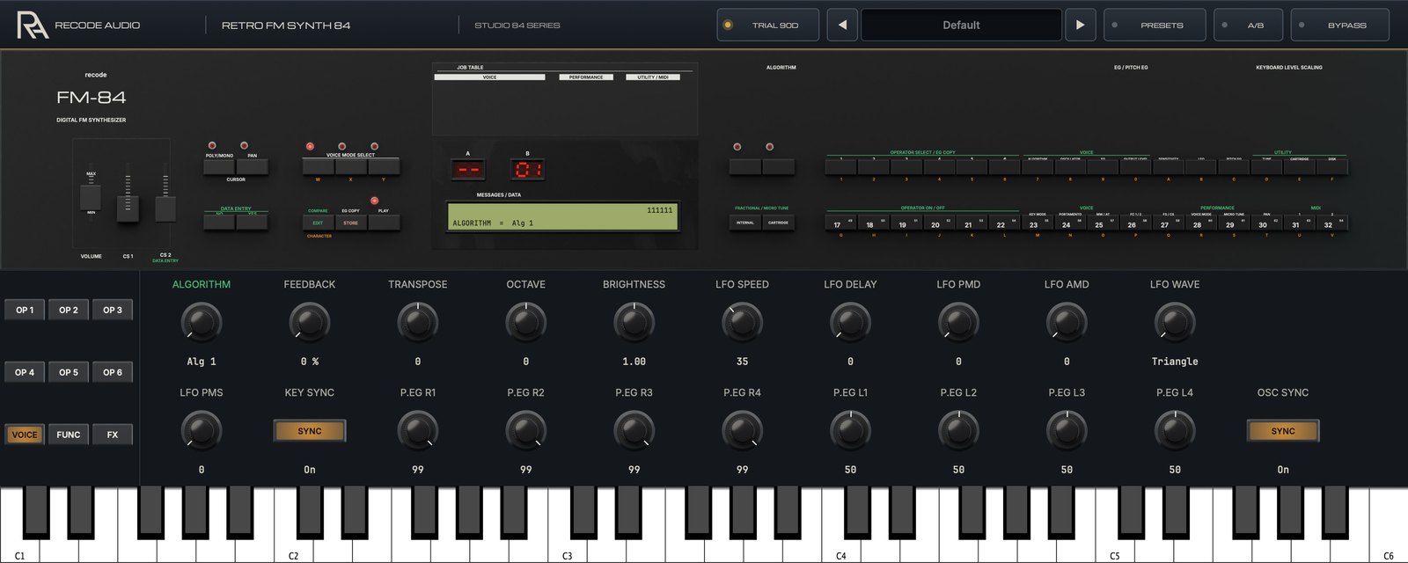
Task: Click voice mode select button W
Action: click(318, 166)
